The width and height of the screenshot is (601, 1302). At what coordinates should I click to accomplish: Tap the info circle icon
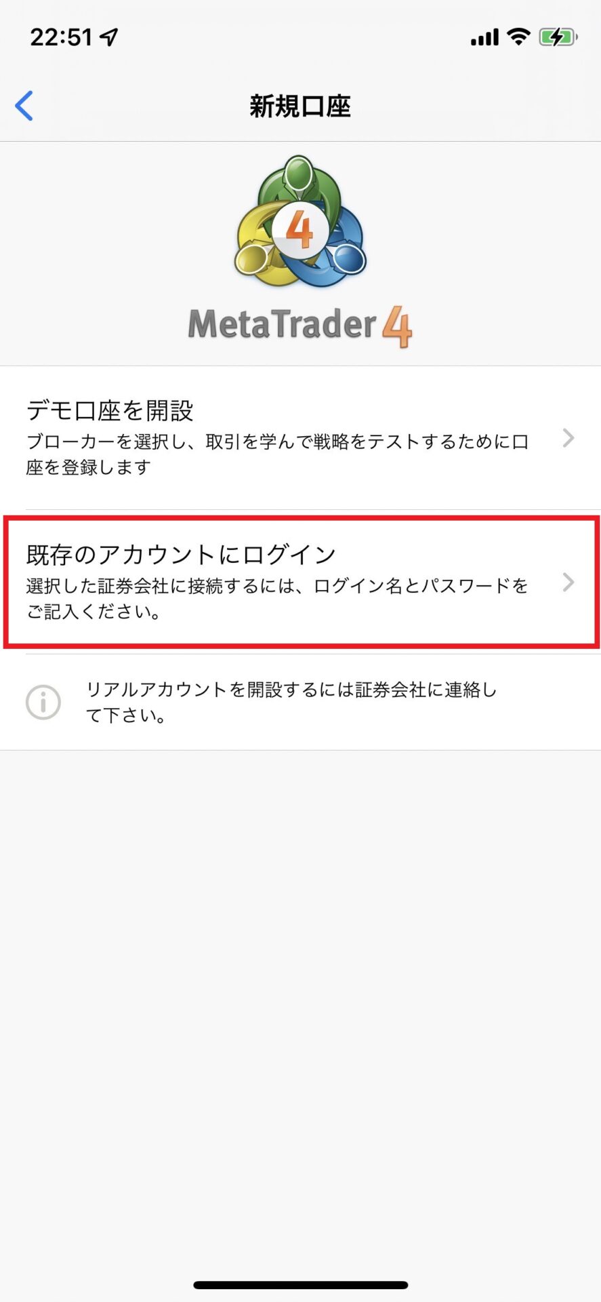[x=43, y=702]
